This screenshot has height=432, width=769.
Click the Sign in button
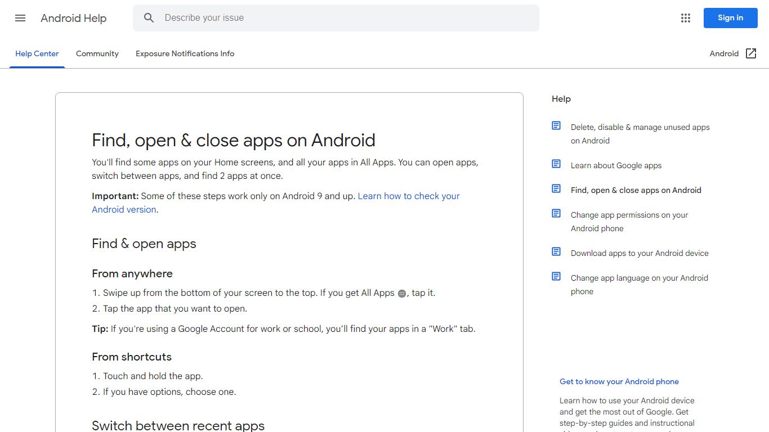click(730, 18)
